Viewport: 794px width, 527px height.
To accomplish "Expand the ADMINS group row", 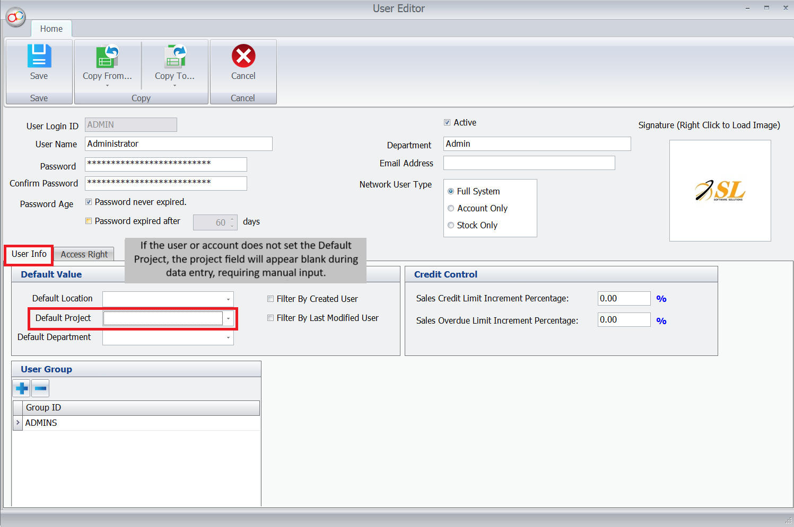I will pyautogui.click(x=18, y=423).
